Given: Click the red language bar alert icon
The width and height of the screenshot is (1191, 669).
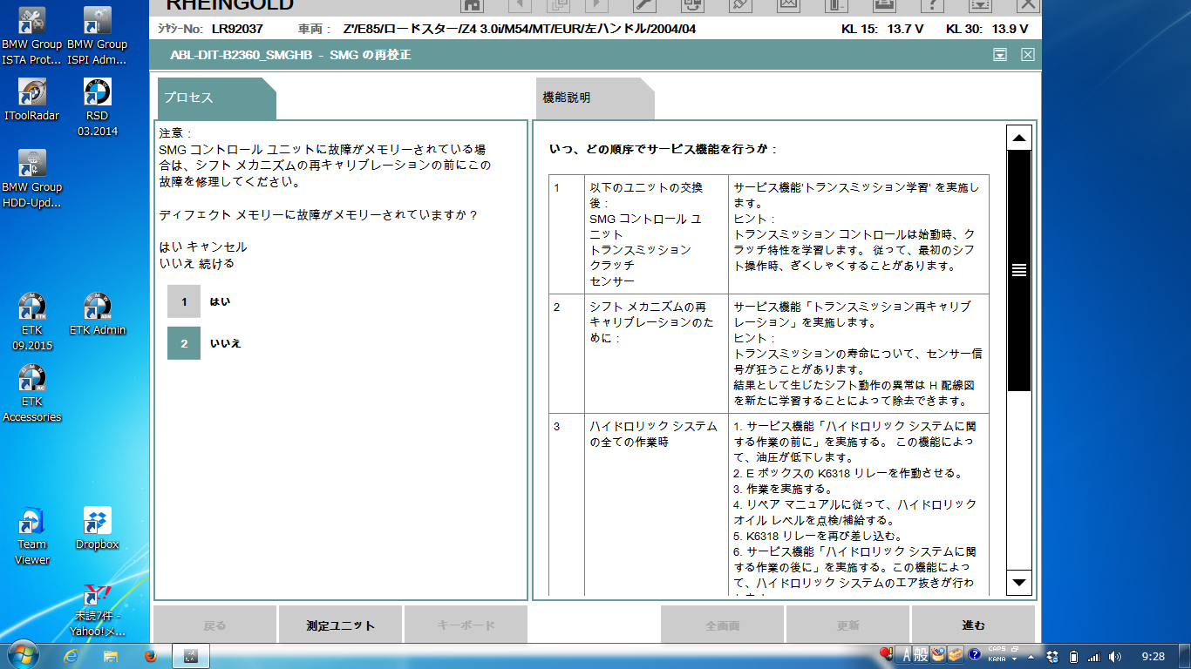Looking at the screenshot, I should [887, 653].
